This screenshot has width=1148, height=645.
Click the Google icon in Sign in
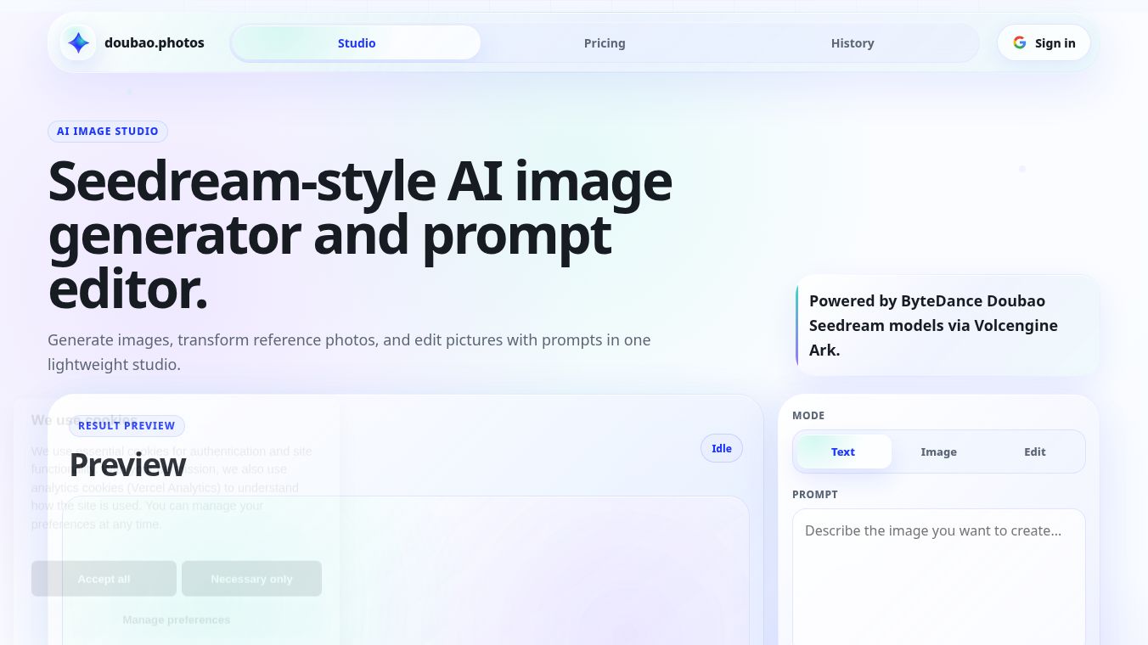1019,42
